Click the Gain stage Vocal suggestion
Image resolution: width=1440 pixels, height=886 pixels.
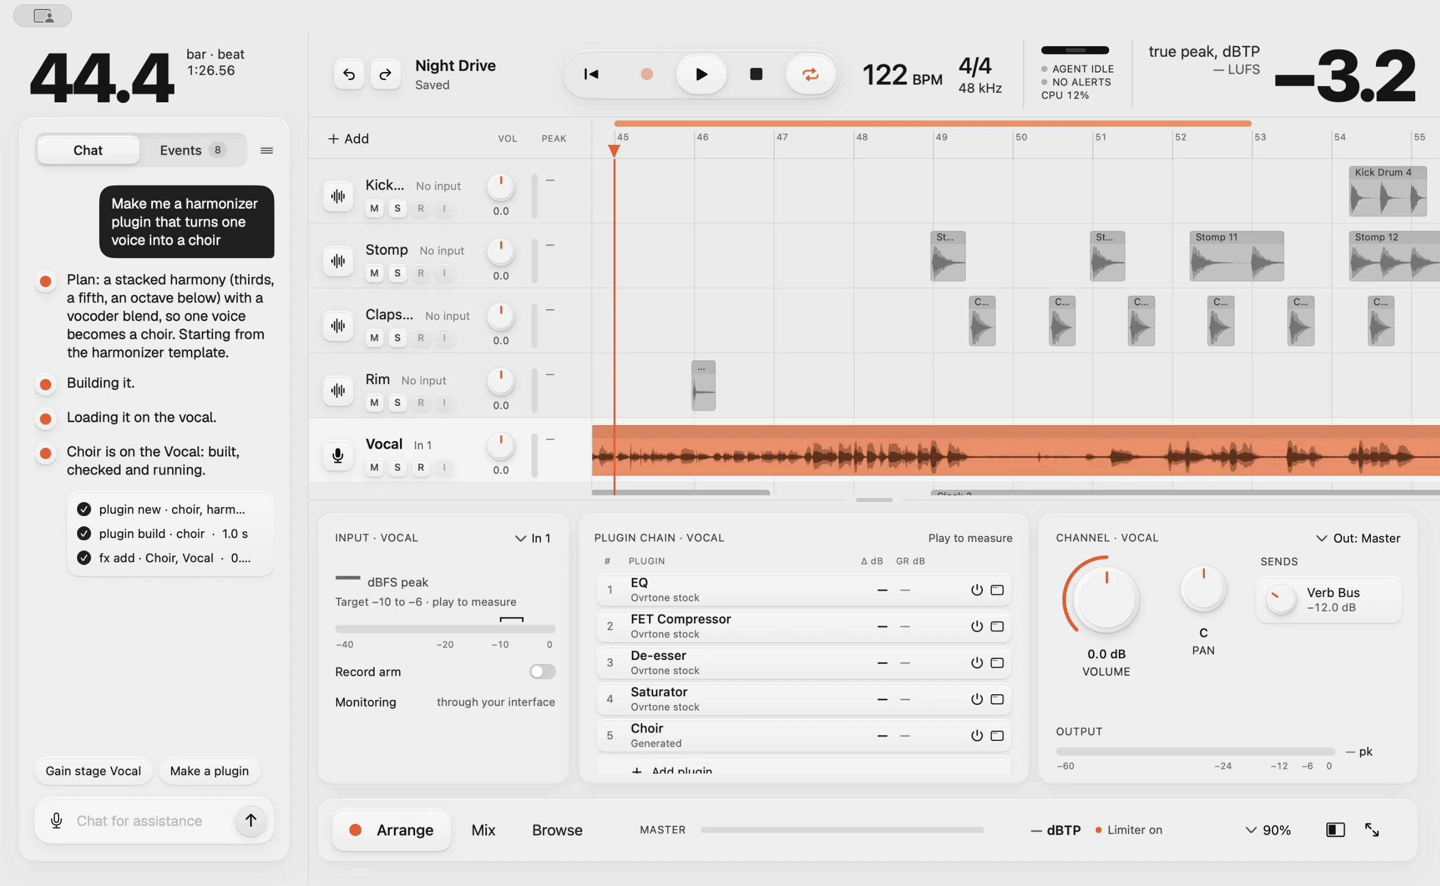click(x=93, y=771)
